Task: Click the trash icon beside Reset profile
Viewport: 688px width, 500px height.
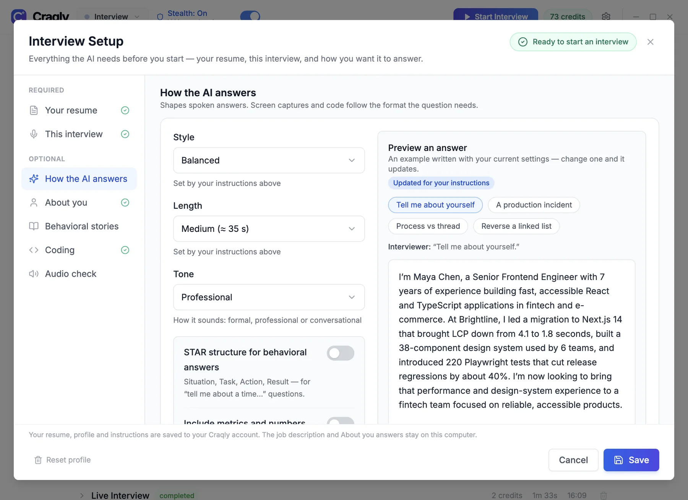Action: click(38, 460)
